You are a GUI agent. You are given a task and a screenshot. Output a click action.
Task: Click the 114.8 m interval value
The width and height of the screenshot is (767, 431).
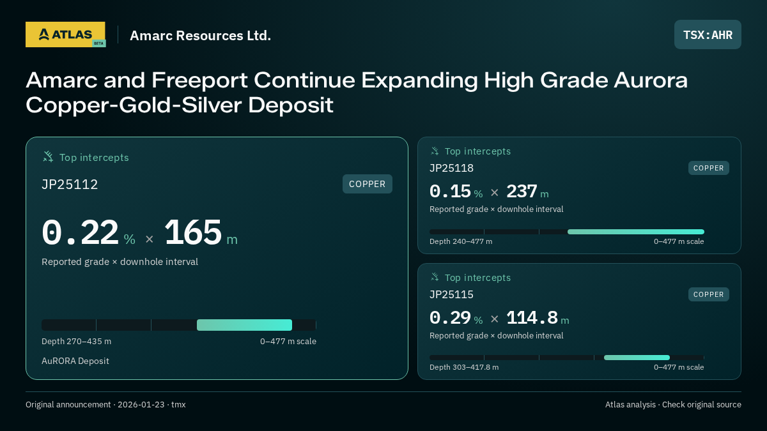tap(538, 318)
